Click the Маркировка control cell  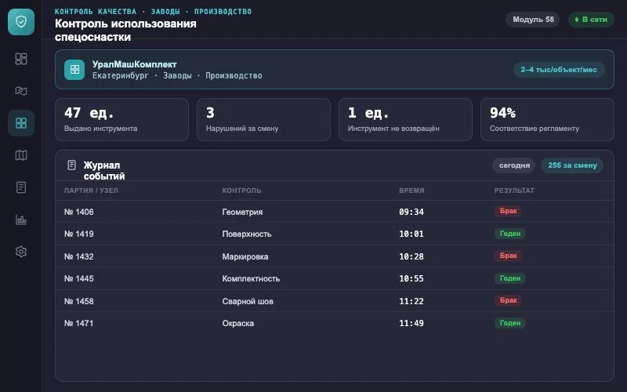tap(245, 257)
